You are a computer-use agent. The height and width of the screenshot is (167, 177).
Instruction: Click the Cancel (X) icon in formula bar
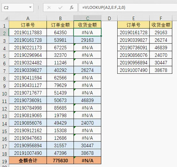coord(49,8)
